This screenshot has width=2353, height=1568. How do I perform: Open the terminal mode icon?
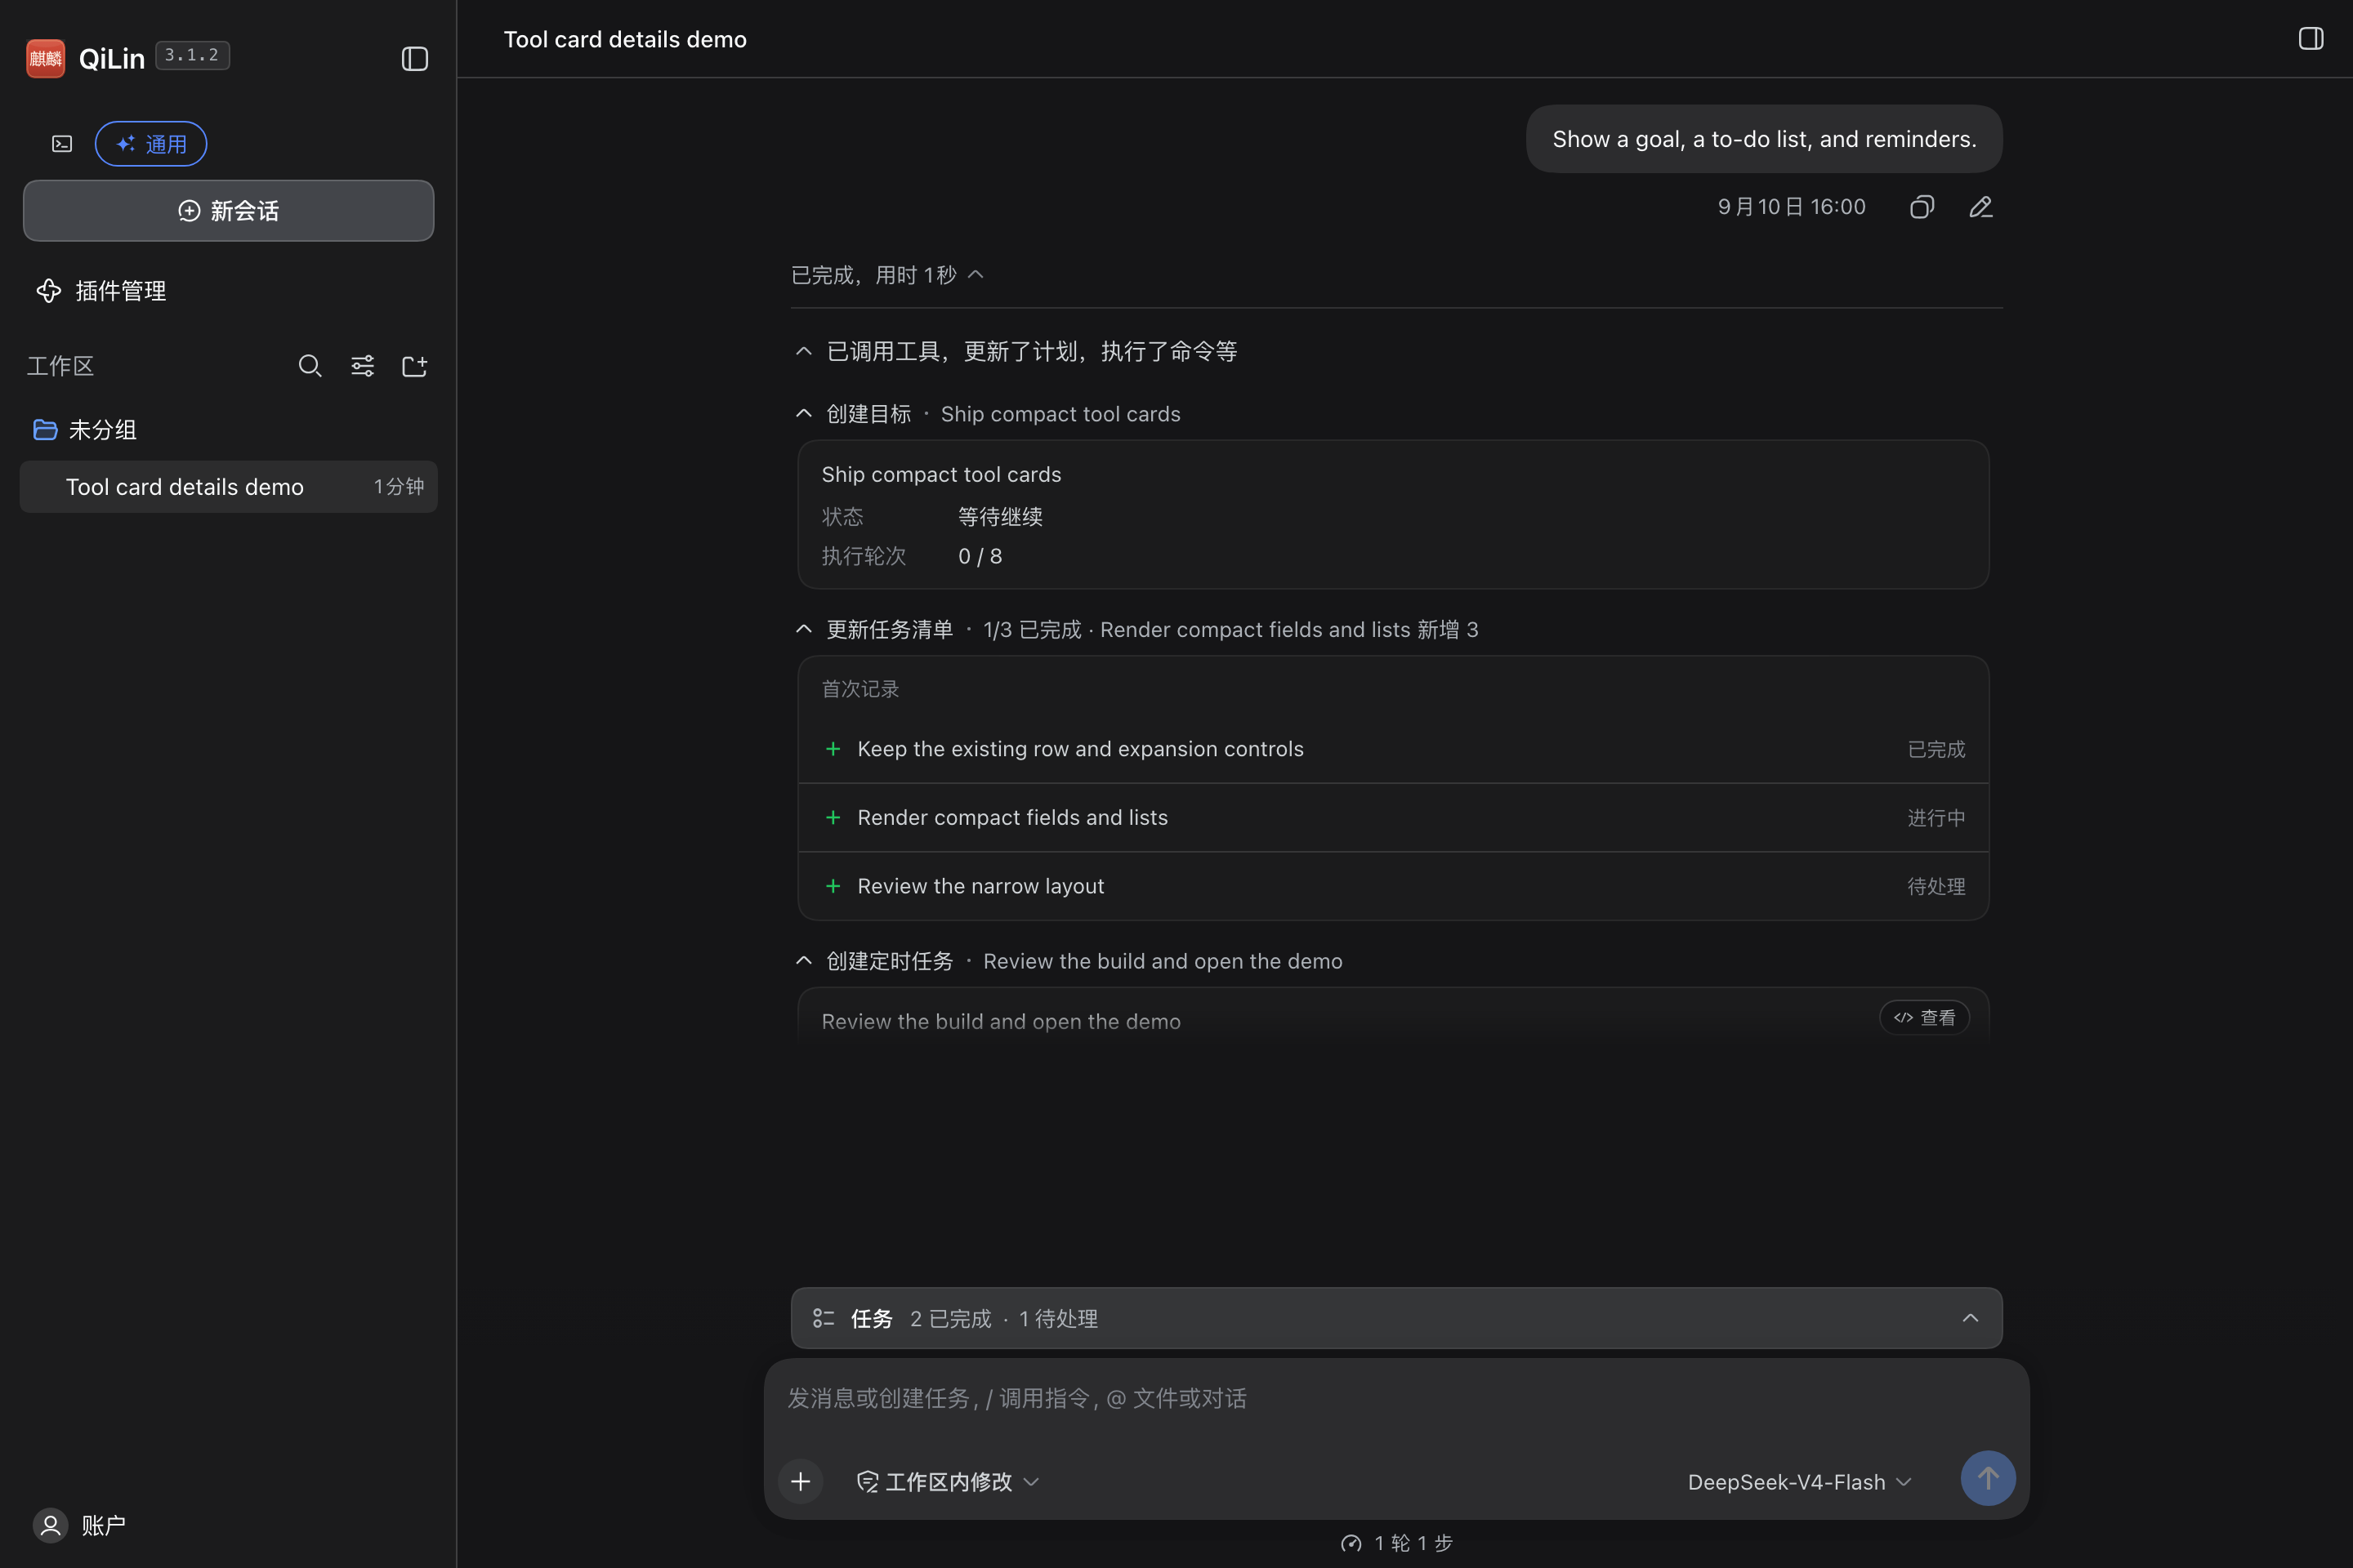62,144
